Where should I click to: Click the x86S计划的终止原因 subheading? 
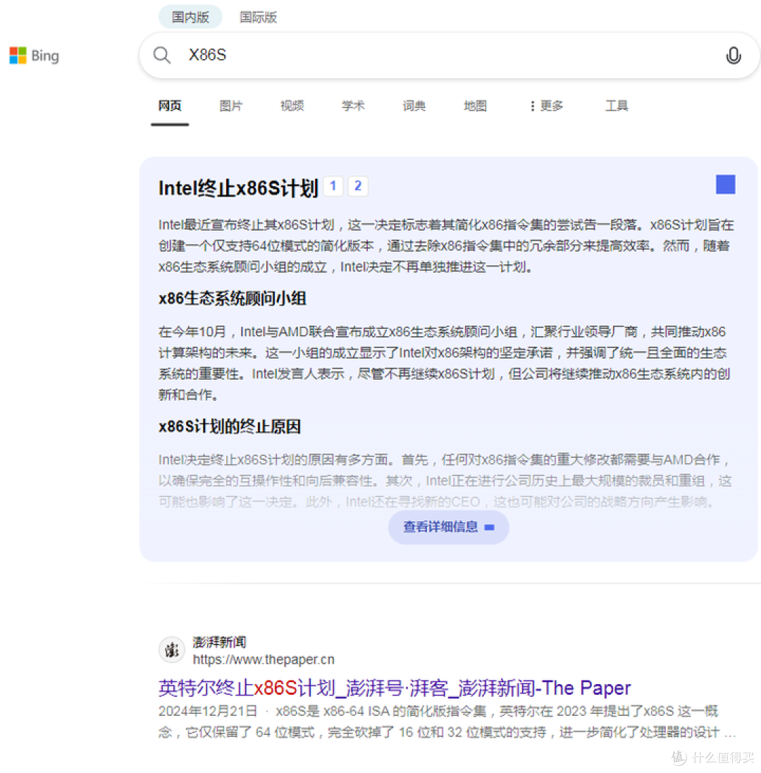(230, 426)
